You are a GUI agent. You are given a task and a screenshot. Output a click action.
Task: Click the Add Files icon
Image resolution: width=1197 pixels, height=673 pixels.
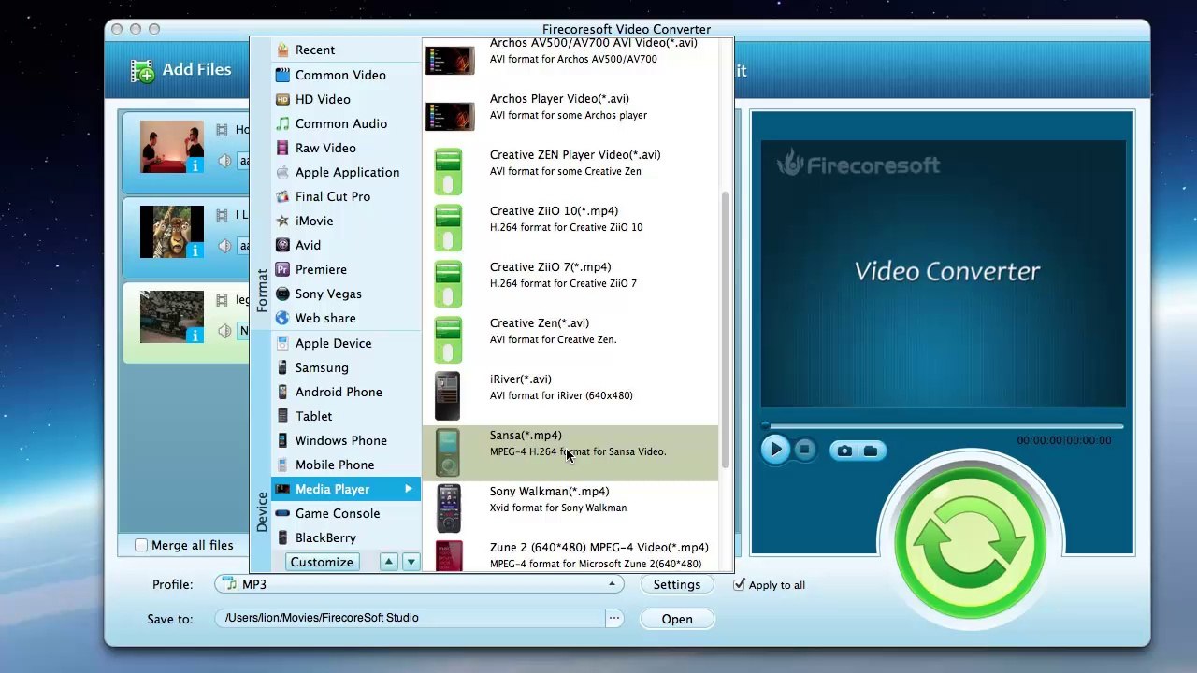142,70
